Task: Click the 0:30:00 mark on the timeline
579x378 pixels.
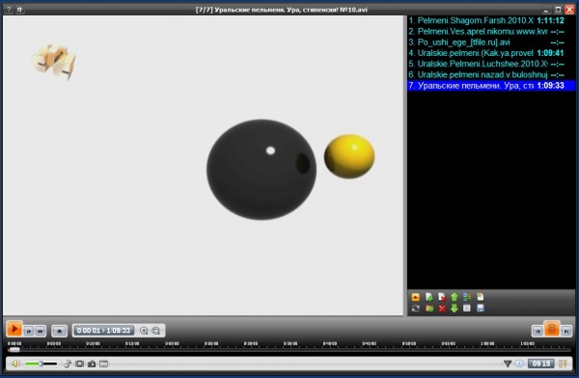Action: [x=251, y=343]
